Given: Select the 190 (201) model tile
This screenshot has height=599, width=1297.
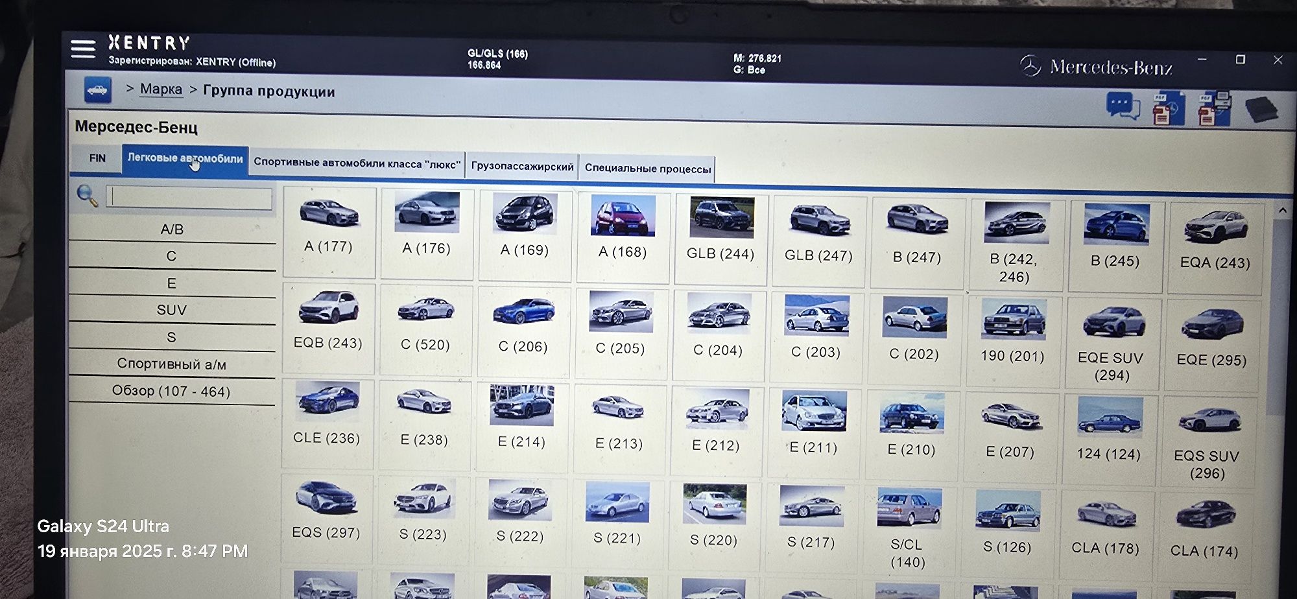Looking at the screenshot, I should click(x=1013, y=342).
